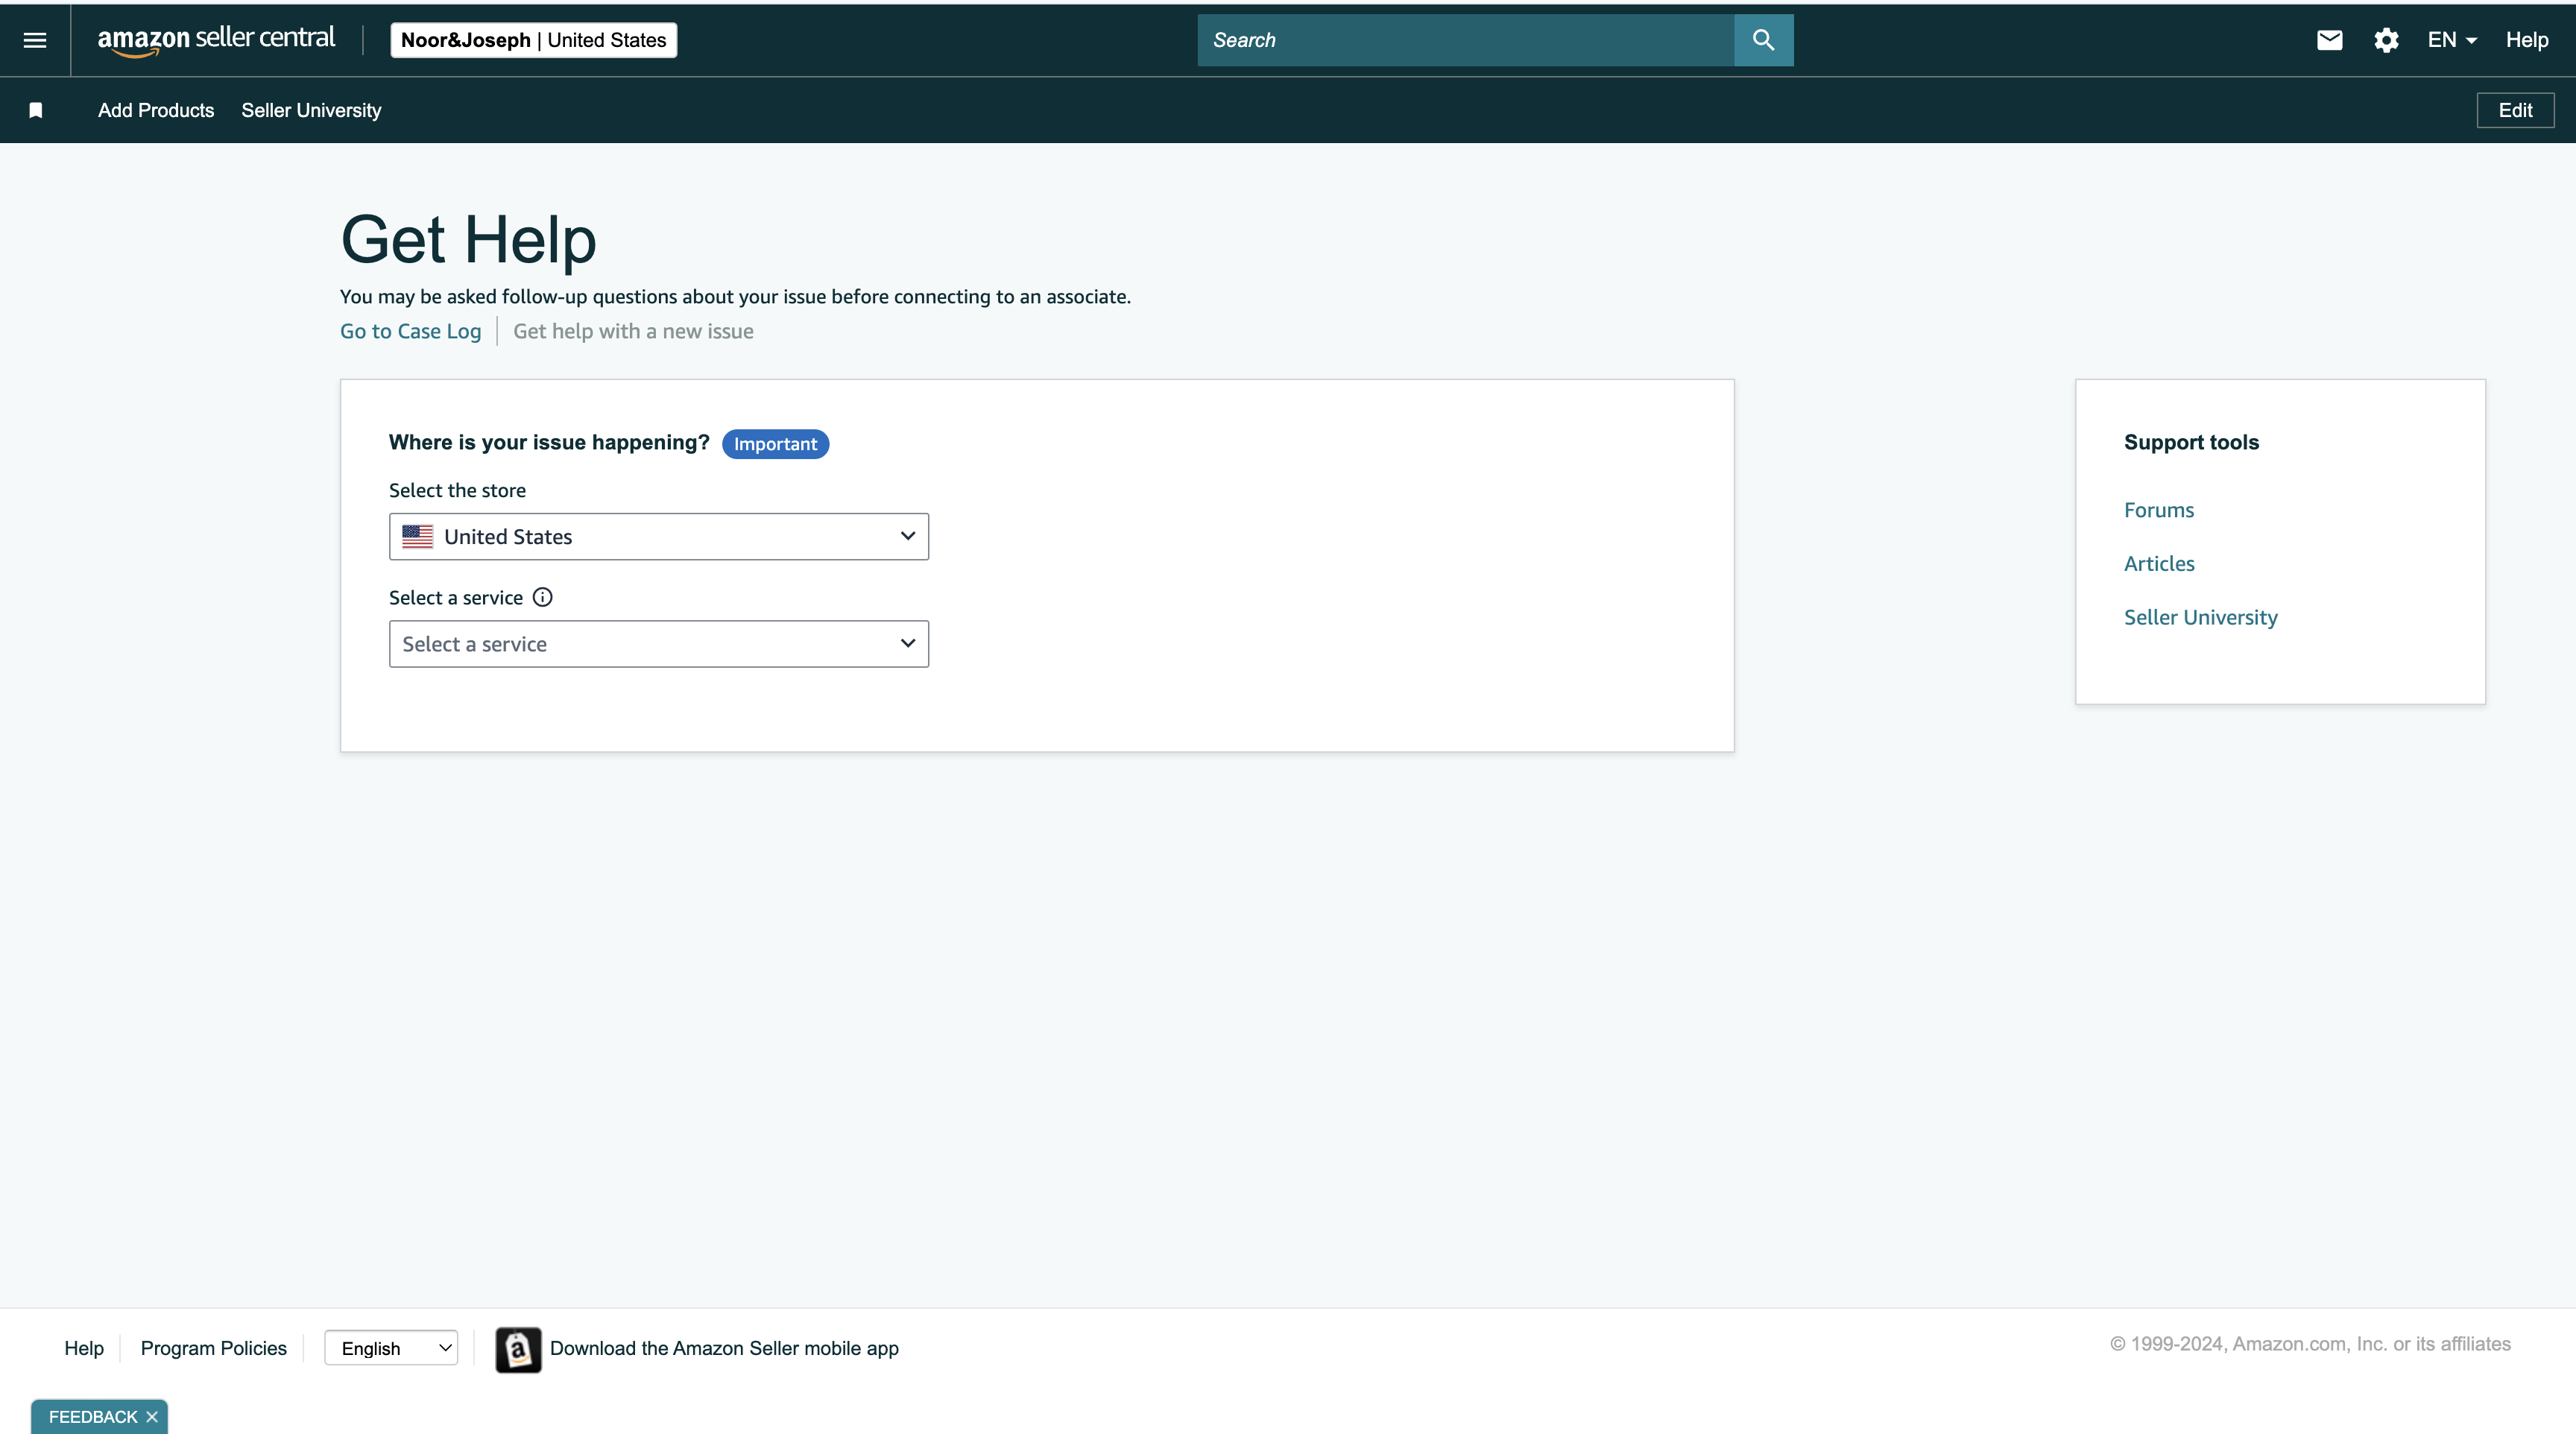
Task: Open the hamburger navigation menu
Action: (35, 40)
